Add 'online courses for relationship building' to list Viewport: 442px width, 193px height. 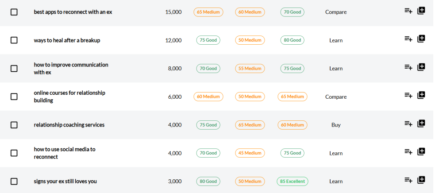[x=408, y=95]
